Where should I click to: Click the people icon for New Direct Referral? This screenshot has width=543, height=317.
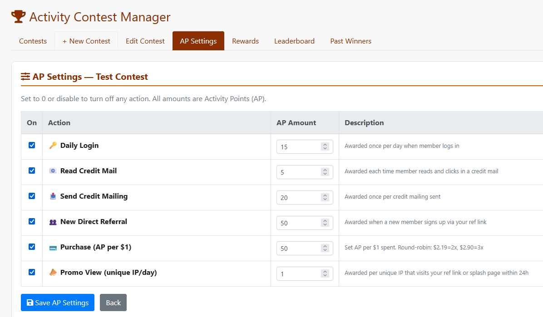pos(53,222)
